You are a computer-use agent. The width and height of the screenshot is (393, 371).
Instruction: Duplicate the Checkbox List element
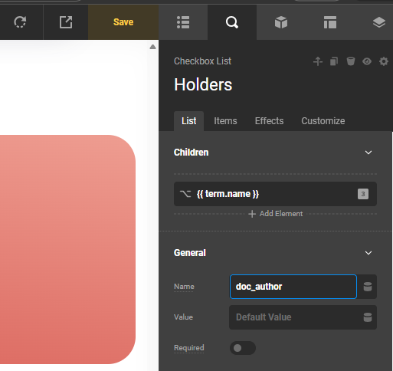(x=334, y=61)
